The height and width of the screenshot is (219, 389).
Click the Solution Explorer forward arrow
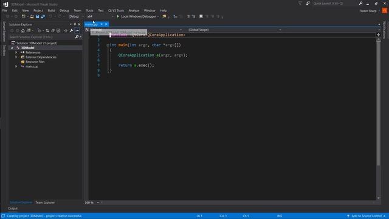(x=18, y=30)
